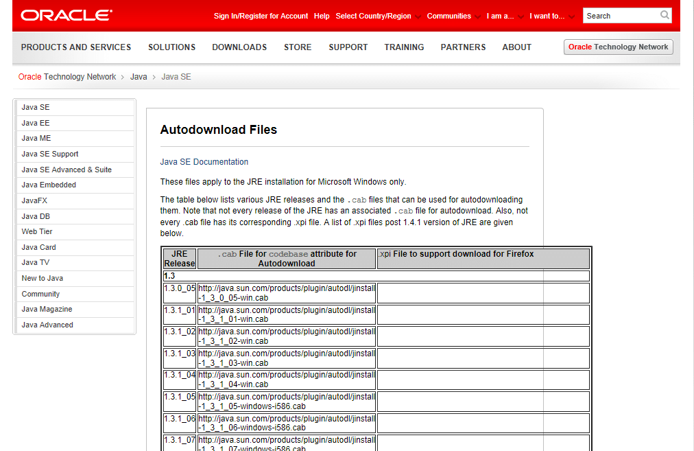This screenshot has height=451, width=694.
Task: Select release cell 1.3.1_05
Action: point(179,402)
